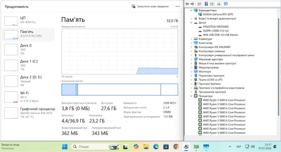Select Контролери сховища tree item
The width and height of the screenshot is (281, 152).
[x=212, y=51]
